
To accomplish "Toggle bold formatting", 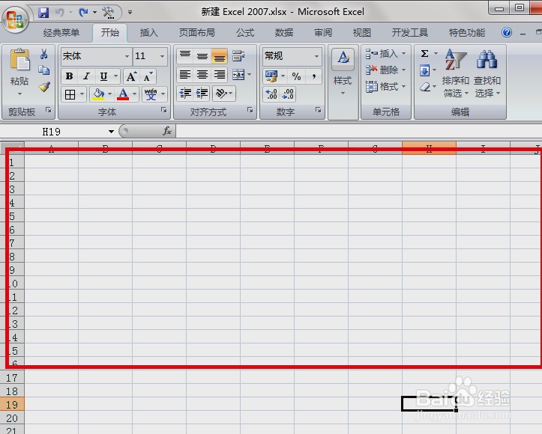I will pyautogui.click(x=69, y=76).
